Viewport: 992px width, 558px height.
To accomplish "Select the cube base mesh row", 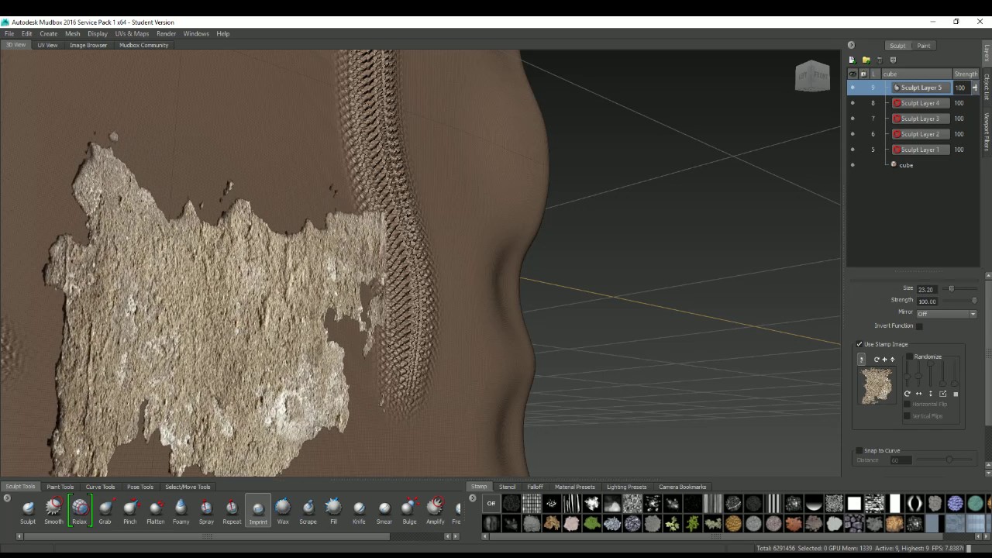I will coord(912,165).
